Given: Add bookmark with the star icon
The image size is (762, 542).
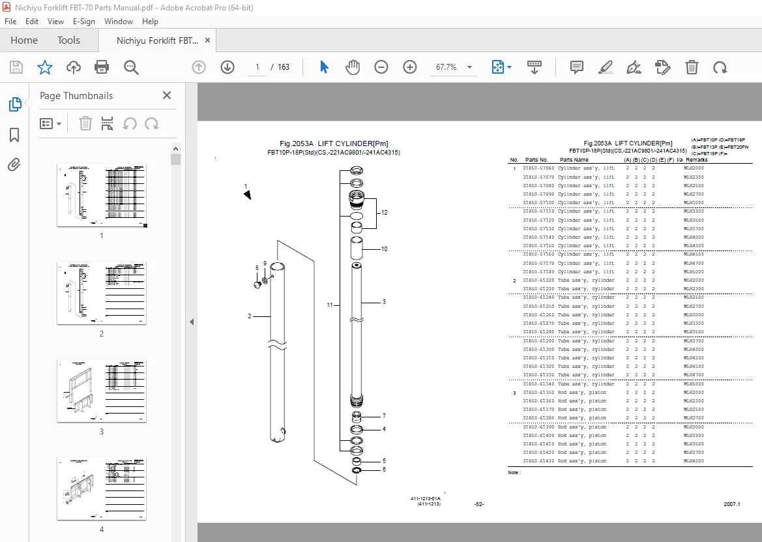Looking at the screenshot, I should (x=45, y=67).
